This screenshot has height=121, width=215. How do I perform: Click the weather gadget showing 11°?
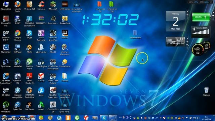pyautogui.click(x=175, y=42)
